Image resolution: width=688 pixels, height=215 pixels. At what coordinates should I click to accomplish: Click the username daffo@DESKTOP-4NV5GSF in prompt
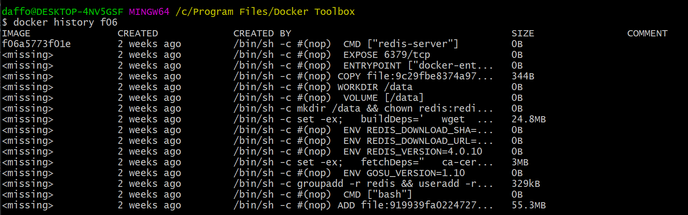pos(62,12)
